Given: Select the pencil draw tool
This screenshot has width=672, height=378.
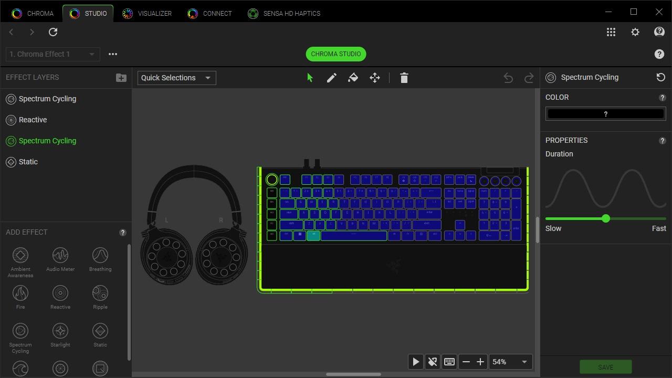Looking at the screenshot, I should point(332,78).
